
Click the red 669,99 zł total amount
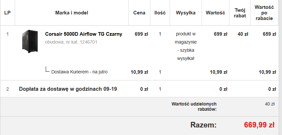coord(259,125)
